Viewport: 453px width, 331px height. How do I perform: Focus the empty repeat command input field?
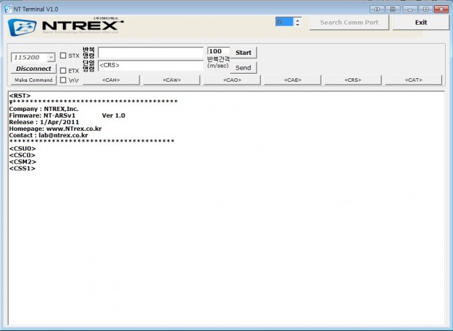(x=151, y=53)
